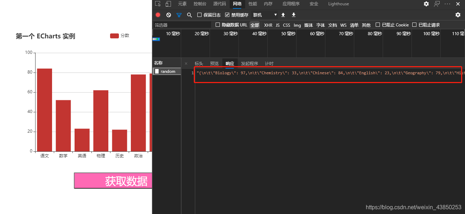Filter requests by Media
The width and height of the screenshot is (465, 214).
coord(308,25)
